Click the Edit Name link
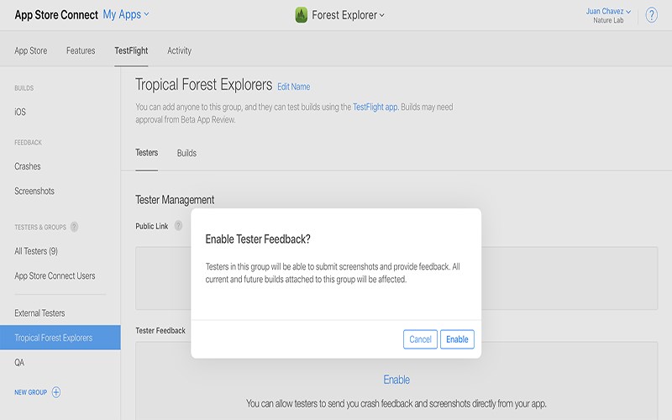This screenshot has height=420, width=672. point(293,87)
